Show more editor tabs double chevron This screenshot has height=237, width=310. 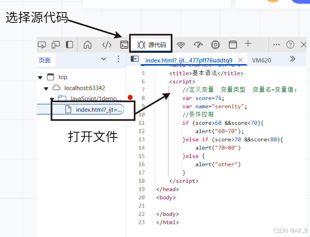[x=292, y=59]
